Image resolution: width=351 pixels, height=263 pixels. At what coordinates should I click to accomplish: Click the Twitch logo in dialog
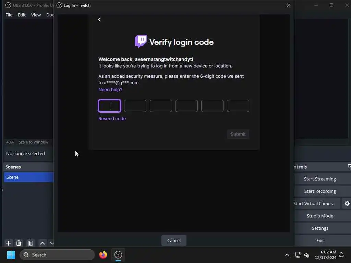click(141, 41)
